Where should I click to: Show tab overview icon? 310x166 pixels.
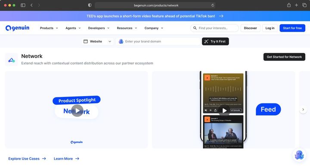[304, 5]
